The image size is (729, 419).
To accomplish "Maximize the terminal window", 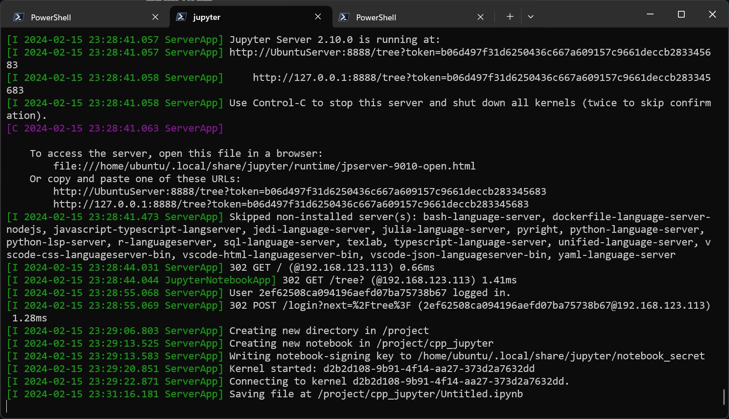I will (x=681, y=14).
